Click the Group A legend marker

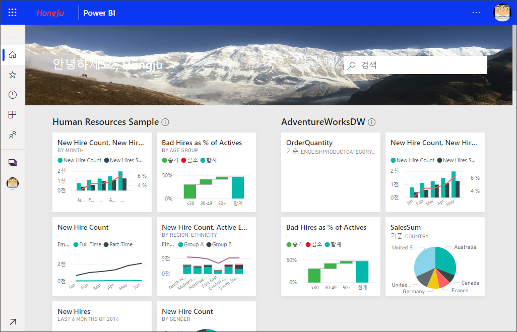[180, 245]
